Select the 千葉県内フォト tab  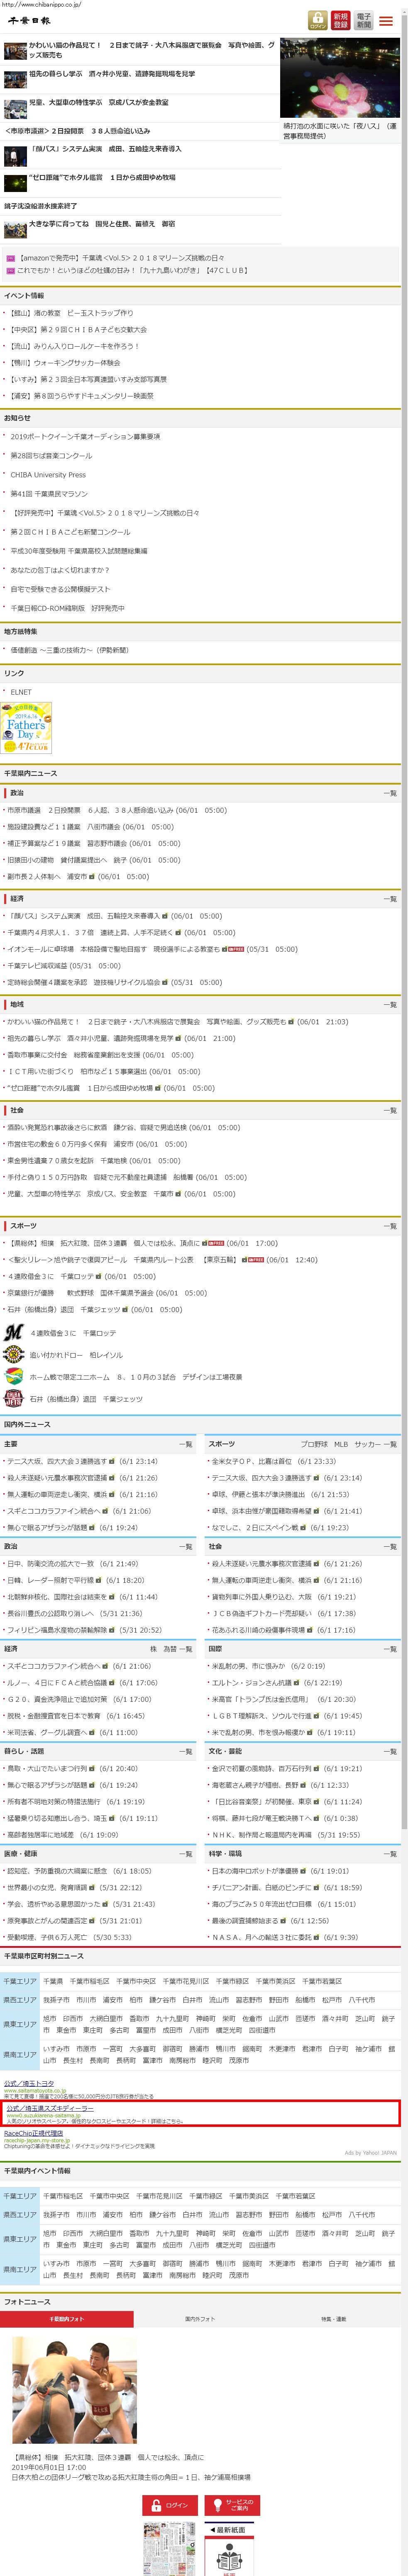(x=67, y=2319)
